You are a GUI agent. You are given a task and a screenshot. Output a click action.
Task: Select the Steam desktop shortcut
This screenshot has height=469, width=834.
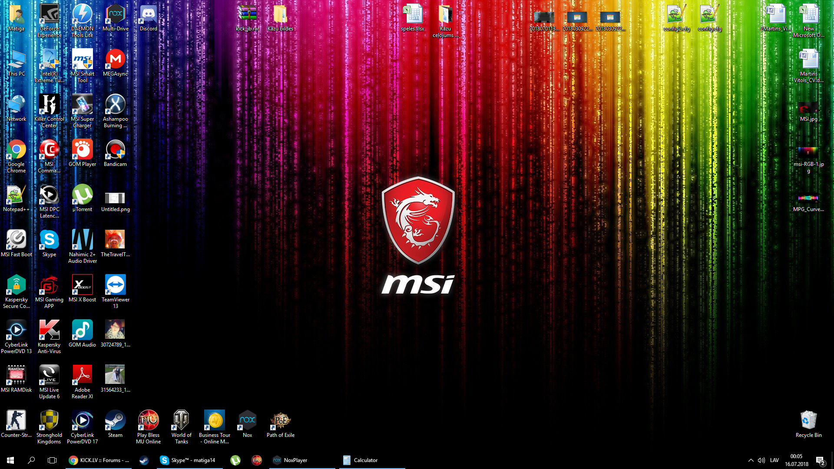click(115, 424)
